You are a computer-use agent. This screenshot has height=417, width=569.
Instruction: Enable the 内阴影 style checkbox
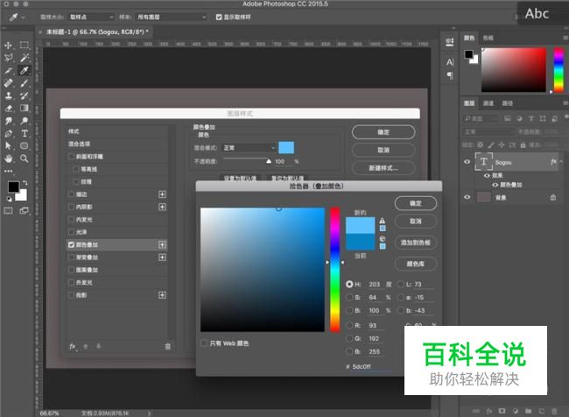click(x=71, y=207)
